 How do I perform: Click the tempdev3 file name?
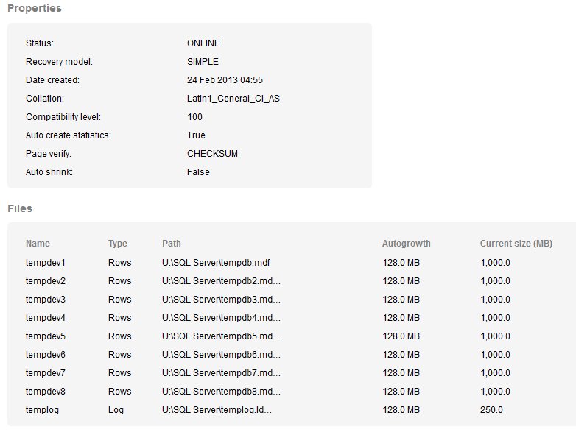click(x=46, y=300)
